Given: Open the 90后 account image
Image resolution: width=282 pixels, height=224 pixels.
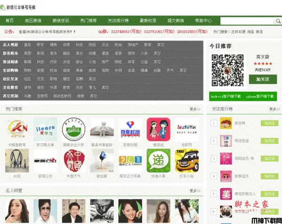Looking at the screenshot, I should coord(17,160).
